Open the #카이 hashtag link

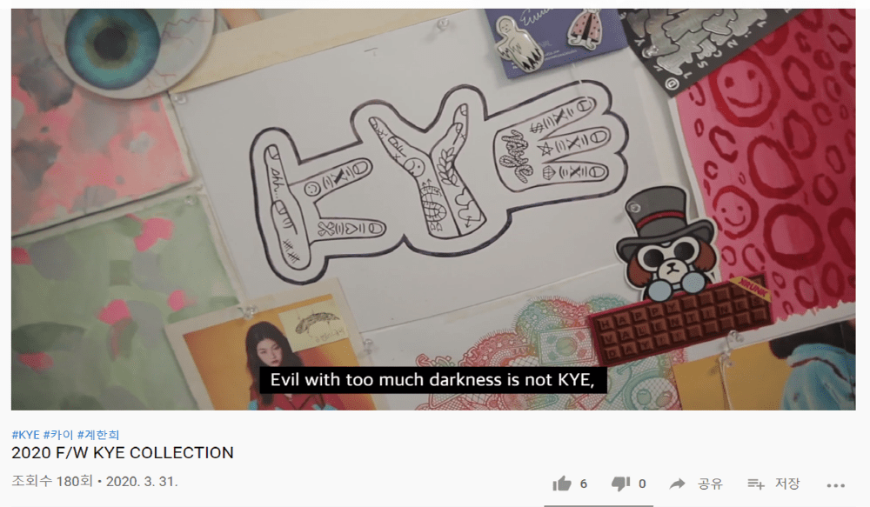(x=58, y=434)
